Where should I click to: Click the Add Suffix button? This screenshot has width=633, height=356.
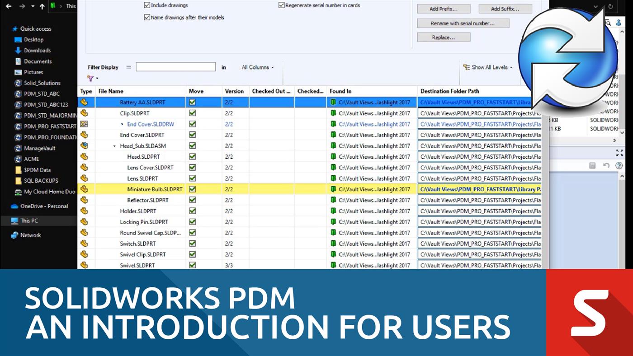(505, 9)
